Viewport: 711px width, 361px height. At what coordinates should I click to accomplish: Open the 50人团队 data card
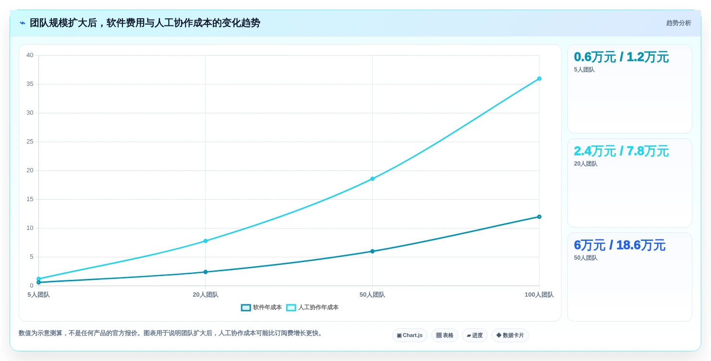(x=630, y=277)
